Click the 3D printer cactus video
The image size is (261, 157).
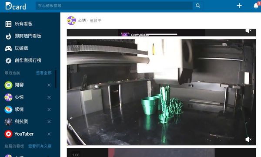161,92
